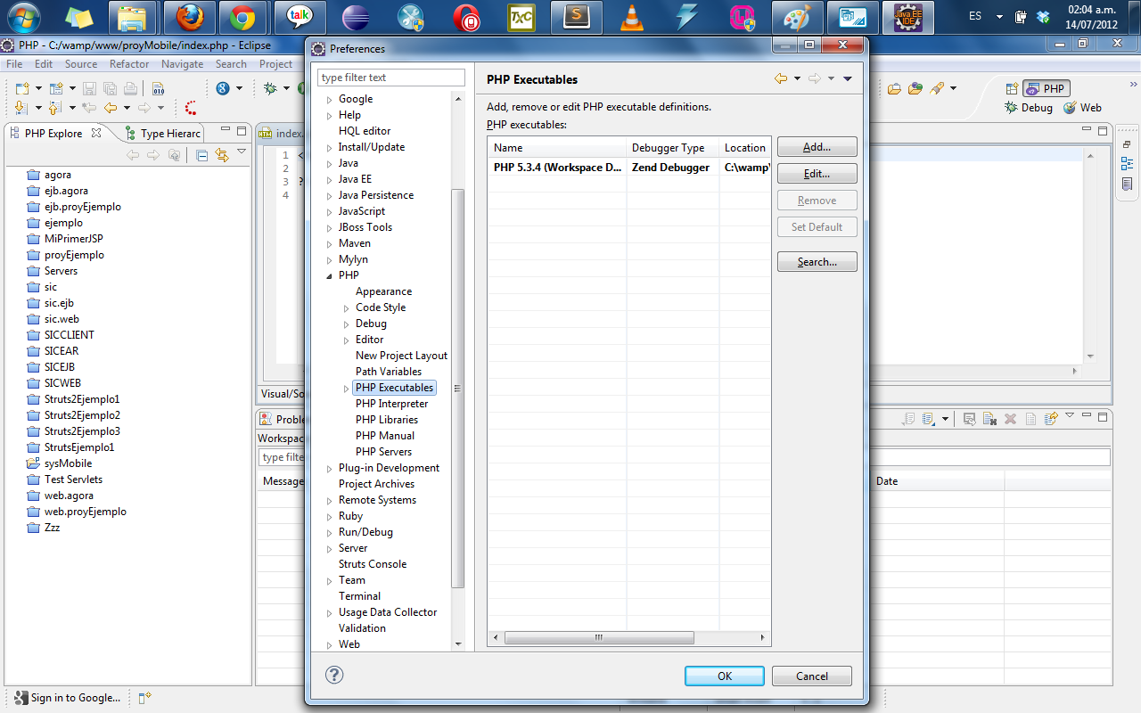Open the Source menu in Eclipse
Image resolution: width=1141 pixels, height=713 pixels.
[81, 64]
